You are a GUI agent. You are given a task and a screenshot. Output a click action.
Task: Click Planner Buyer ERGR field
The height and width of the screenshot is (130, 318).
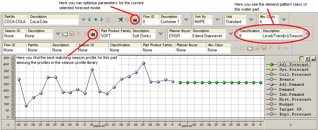pos(179,36)
